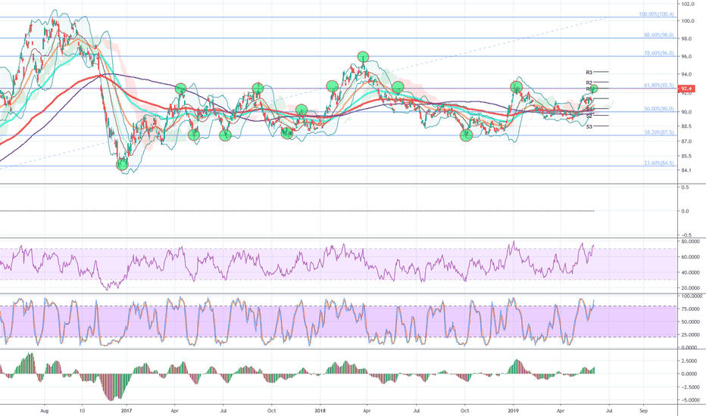Click the S2 pivot support label
The image size is (706, 416).
pos(589,116)
